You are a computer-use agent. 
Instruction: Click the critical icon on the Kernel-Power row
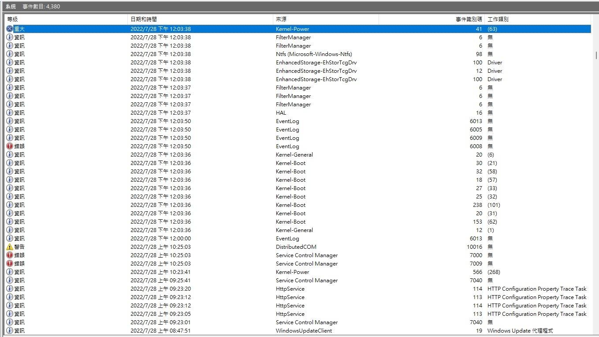coord(10,29)
